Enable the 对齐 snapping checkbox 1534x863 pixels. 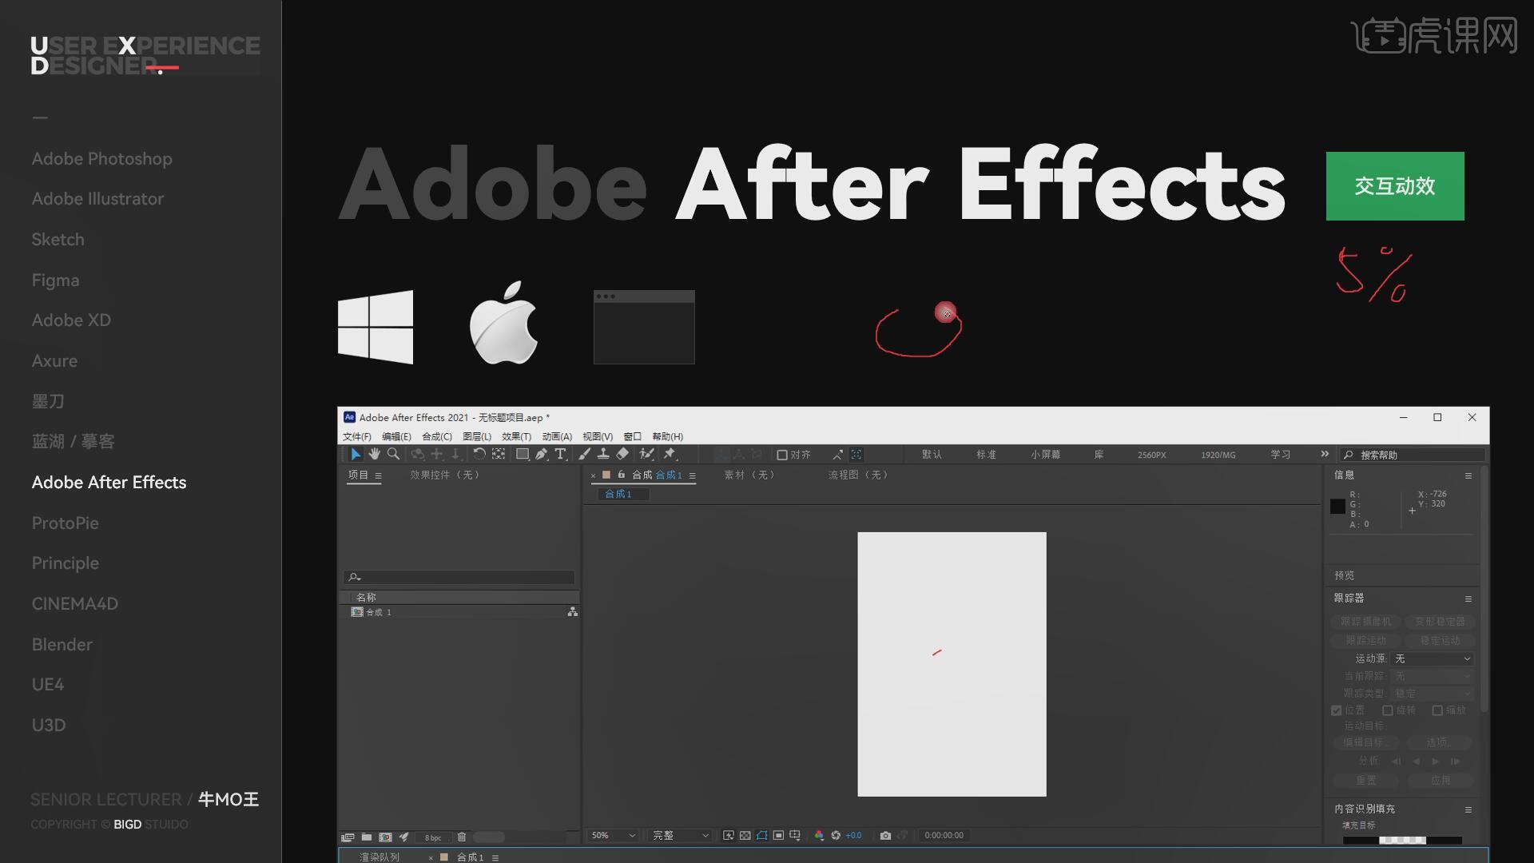point(782,455)
